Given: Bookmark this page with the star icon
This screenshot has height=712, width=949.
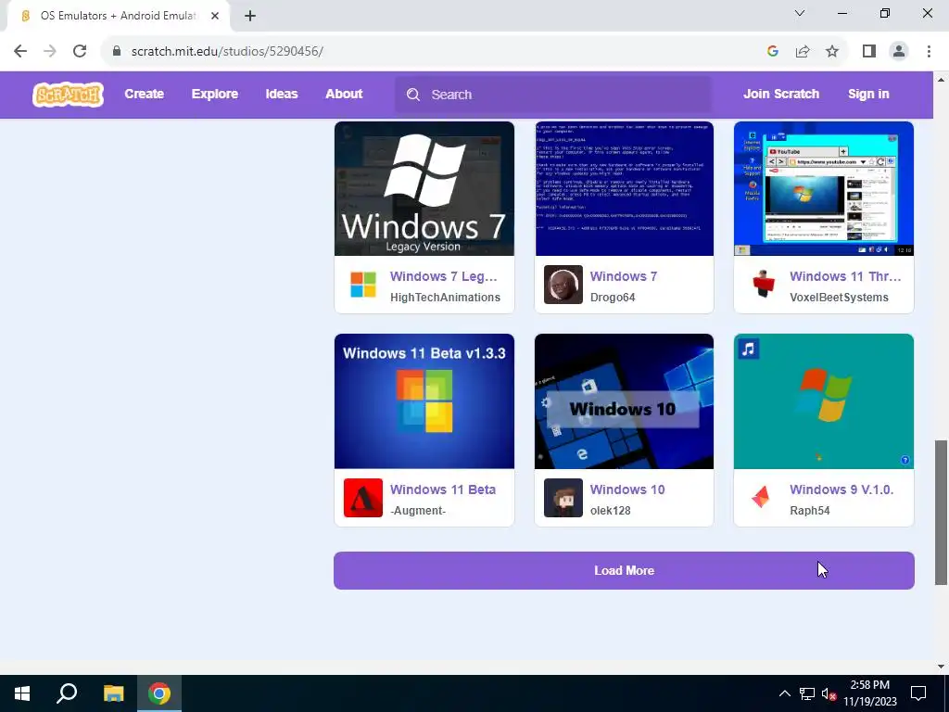Looking at the screenshot, I should pyautogui.click(x=832, y=51).
